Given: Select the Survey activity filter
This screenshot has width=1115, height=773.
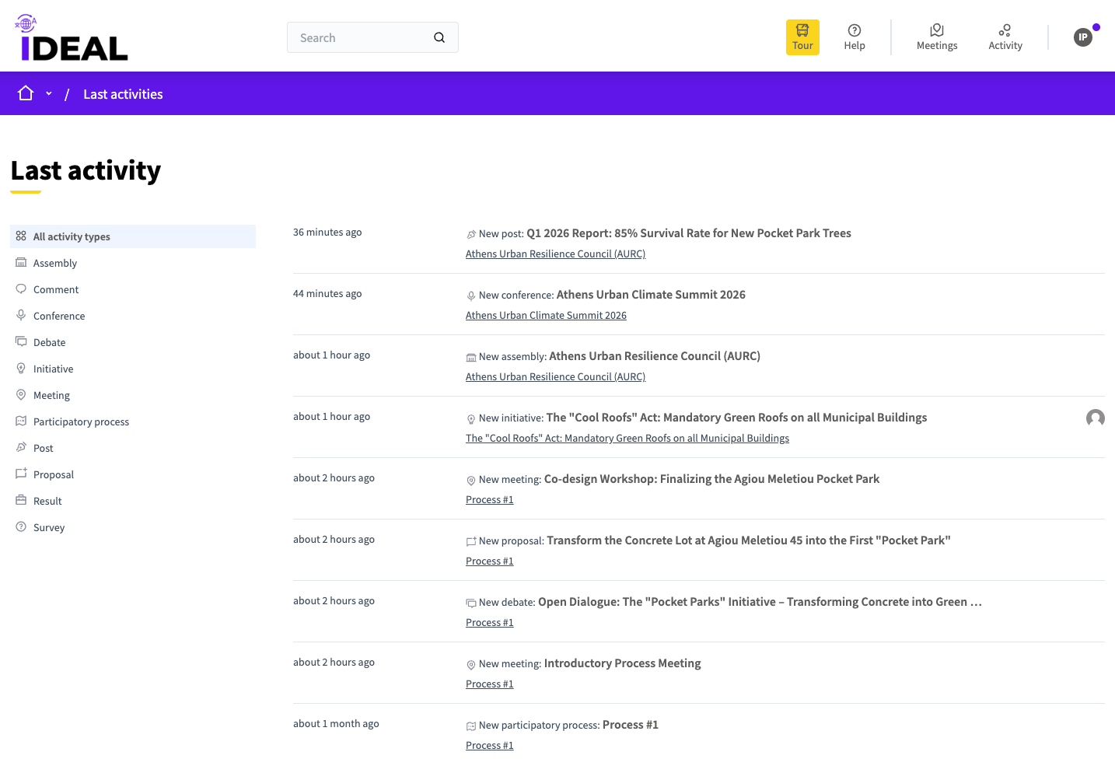Looking at the screenshot, I should tap(49, 527).
